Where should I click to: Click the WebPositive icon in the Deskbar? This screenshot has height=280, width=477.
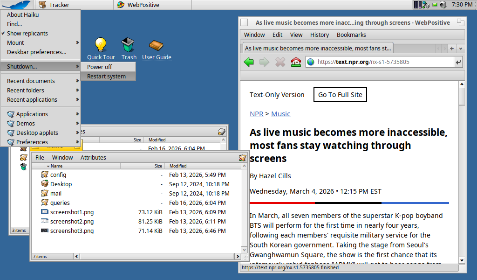pos(121,5)
